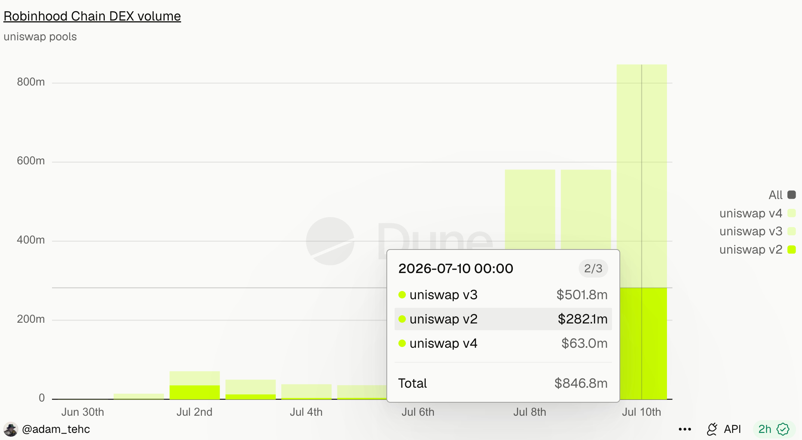
Task: Click the Dune watermark logo circle
Action: 330,241
